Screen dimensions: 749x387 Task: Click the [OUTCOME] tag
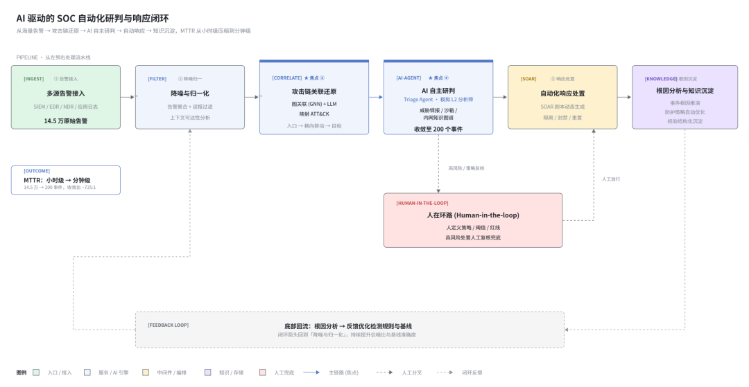[37, 170]
